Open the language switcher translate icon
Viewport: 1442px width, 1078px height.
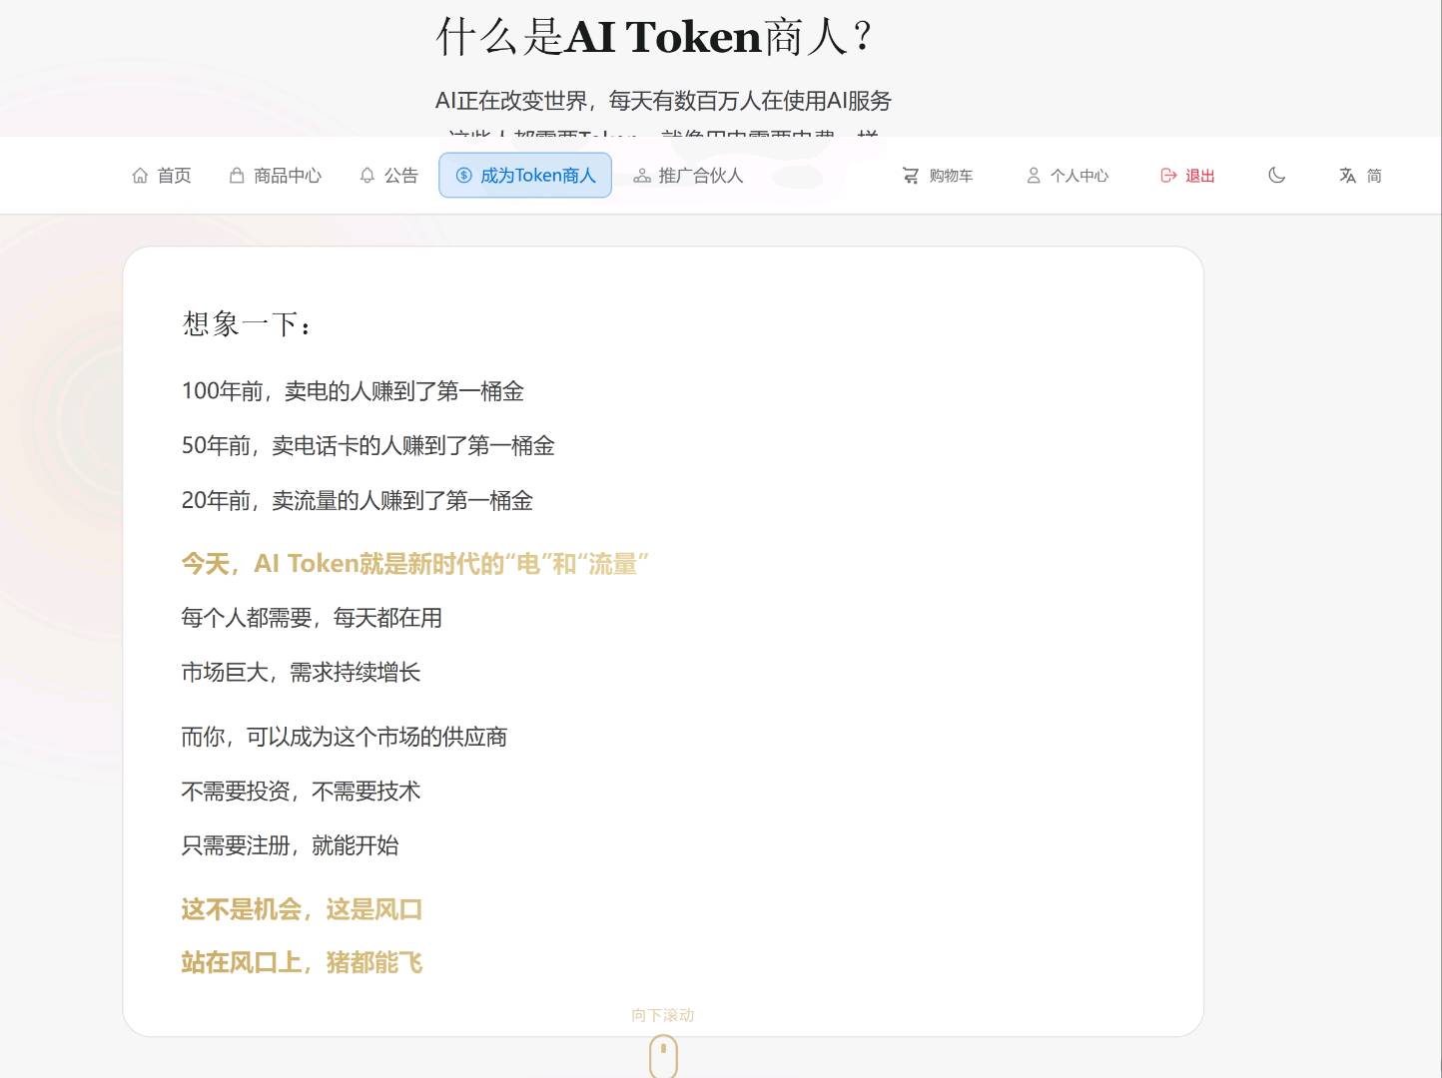coord(1347,176)
